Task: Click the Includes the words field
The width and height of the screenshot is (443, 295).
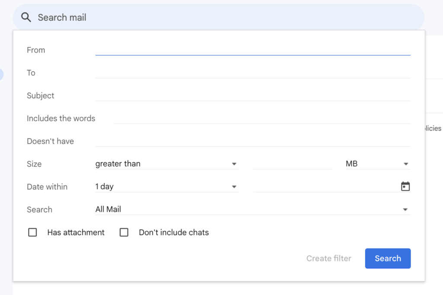Action: click(262, 118)
